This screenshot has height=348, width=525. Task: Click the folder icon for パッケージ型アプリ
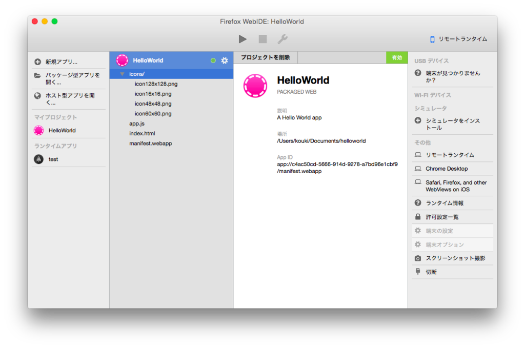[37, 76]
